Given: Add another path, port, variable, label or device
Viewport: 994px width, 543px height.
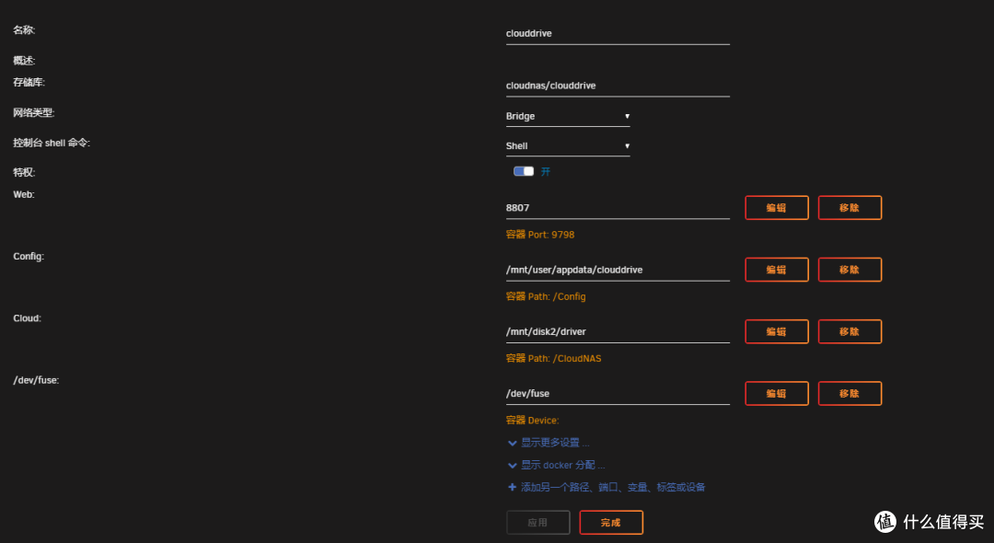Looking at the screenshot, I should [x=613, y=487].
